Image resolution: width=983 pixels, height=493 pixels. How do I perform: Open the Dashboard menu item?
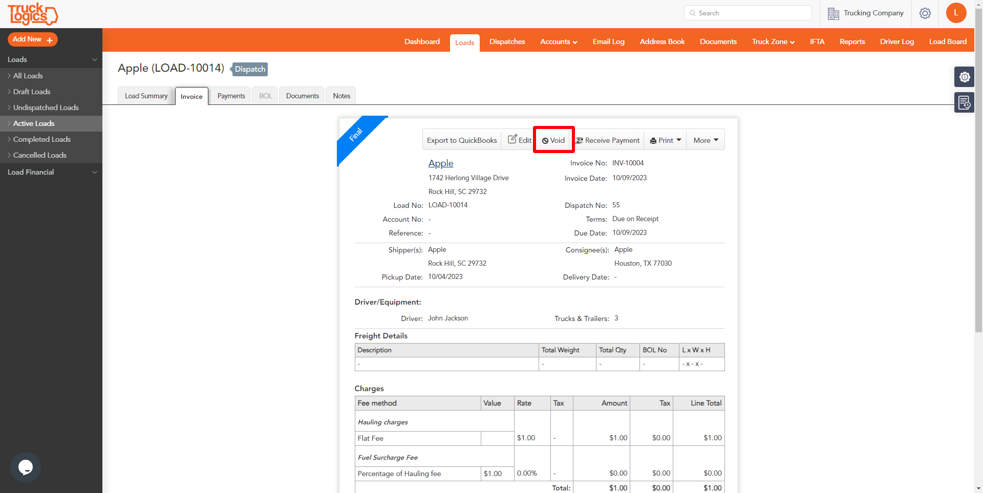(x=421, y=41)
